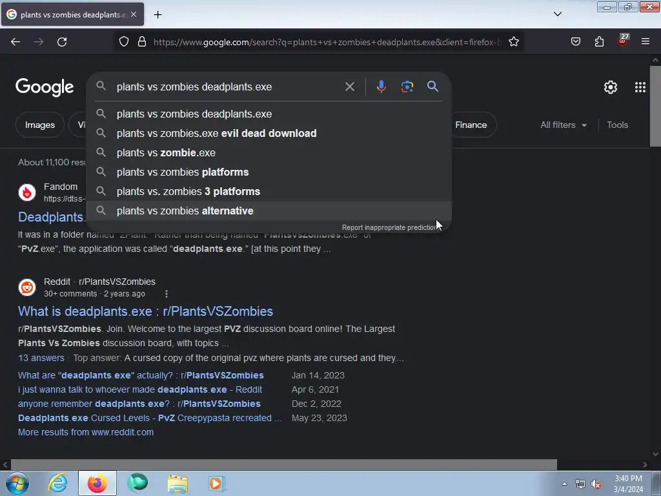Image resolution: width=661 pixels, height=496 pixels.
Task: Start voice search with the microphone icon
Action: (x=381, y=87)
